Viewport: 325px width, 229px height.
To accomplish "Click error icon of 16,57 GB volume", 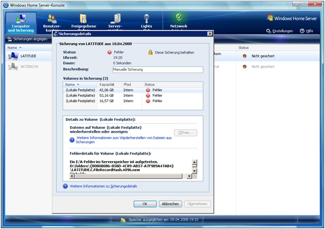I will click(148, 101).
